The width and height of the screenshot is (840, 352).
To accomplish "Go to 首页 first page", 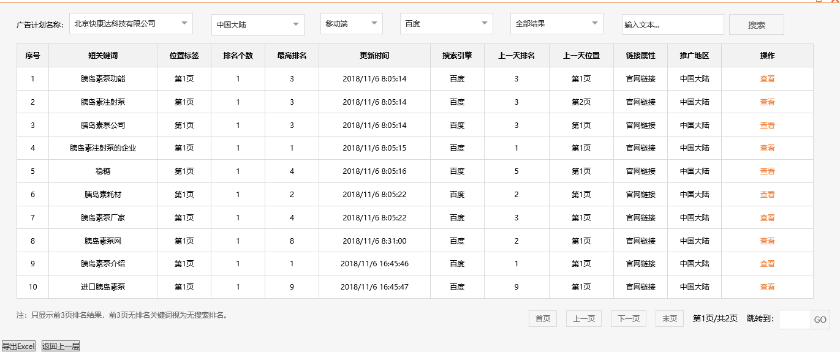I will (543, 318).
